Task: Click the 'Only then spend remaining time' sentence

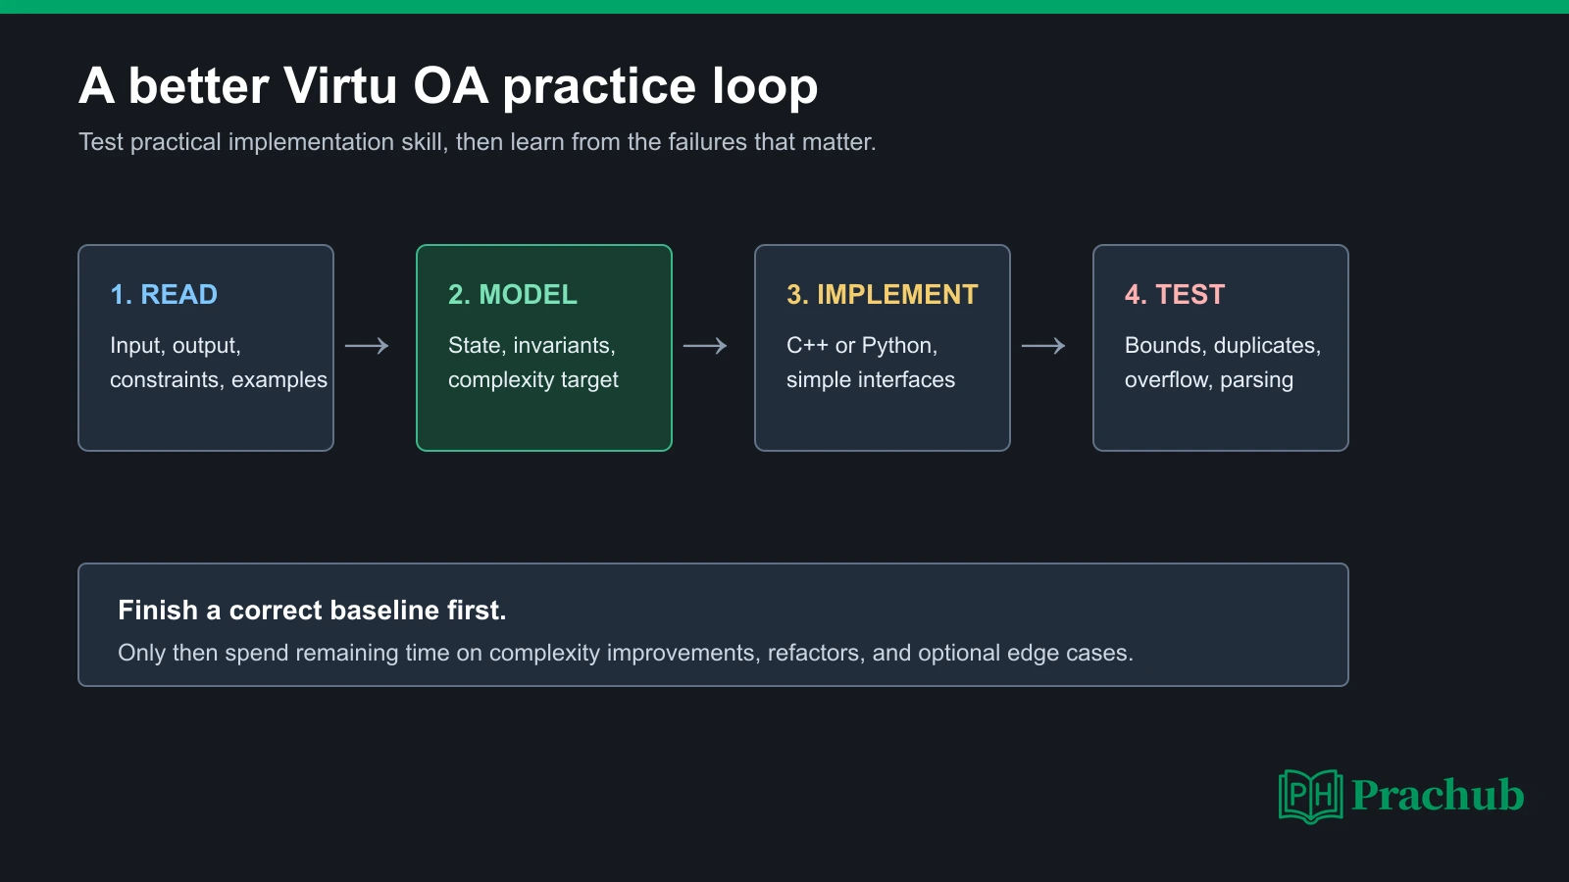Action: (626, 653)
